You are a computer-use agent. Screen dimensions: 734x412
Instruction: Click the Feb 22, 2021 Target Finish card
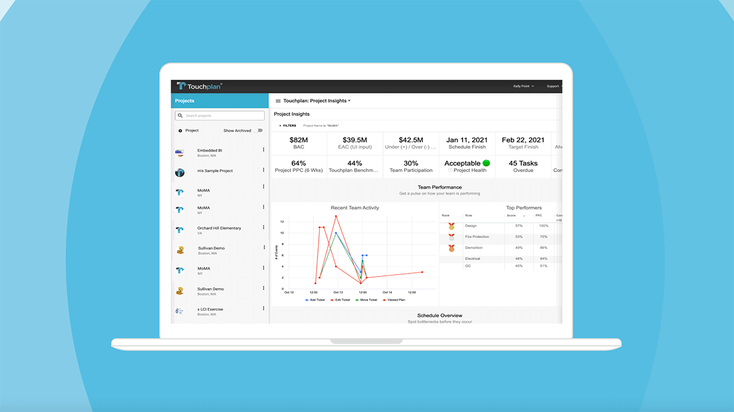click(x=523, y=143)
